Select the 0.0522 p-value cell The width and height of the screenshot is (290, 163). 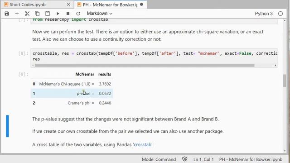pyautogui.click(x=105, y=93)
